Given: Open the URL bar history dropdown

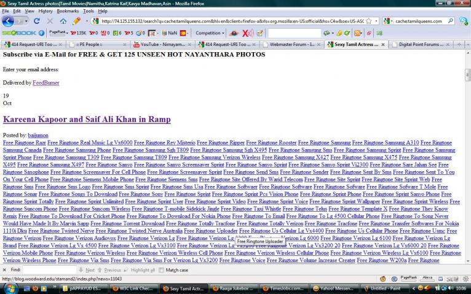Looking at the screenshot, I should tap(376, 21).
